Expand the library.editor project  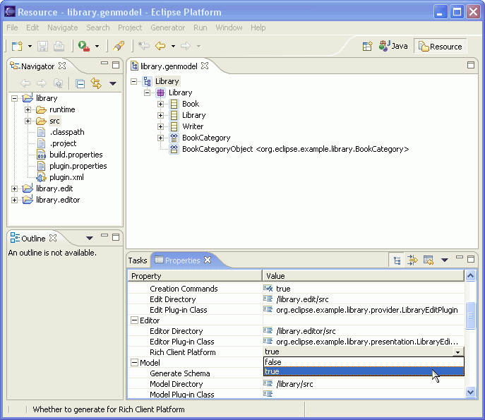[14, 200]
